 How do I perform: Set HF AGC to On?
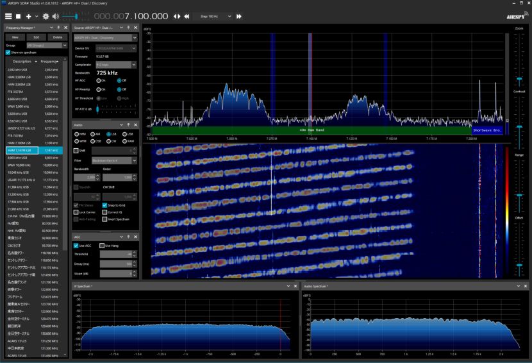pos(99,80)
